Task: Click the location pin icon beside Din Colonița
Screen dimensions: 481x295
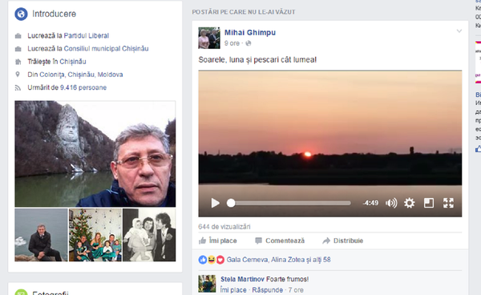Action: (18, 75)
